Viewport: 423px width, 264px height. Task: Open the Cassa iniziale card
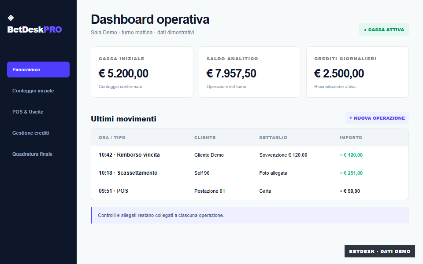pos(142,72)
